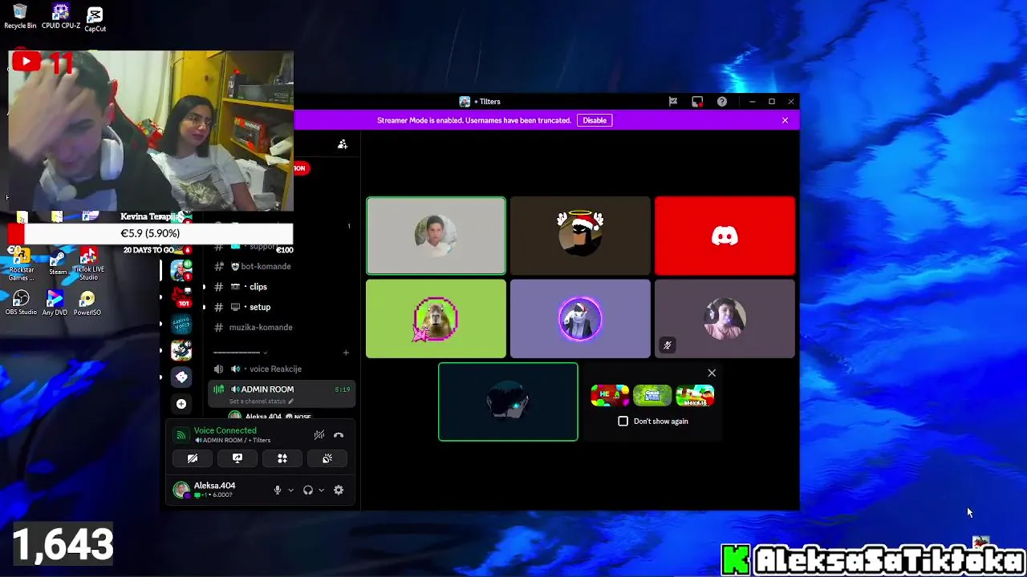
Task: Disable Streamer Mode in Discord banner
Action: (595, 120)
